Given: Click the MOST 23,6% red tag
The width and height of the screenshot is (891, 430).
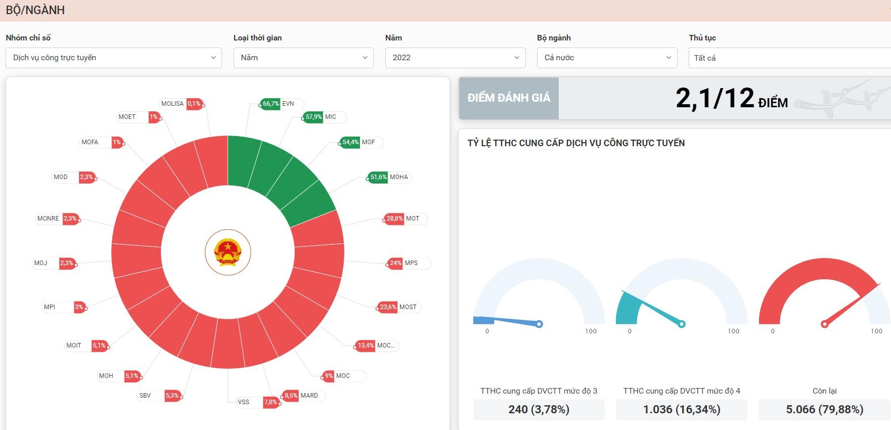Looking at the screenshot, I should tap(399, 307).
